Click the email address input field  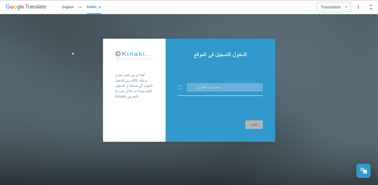coord(225,87)
